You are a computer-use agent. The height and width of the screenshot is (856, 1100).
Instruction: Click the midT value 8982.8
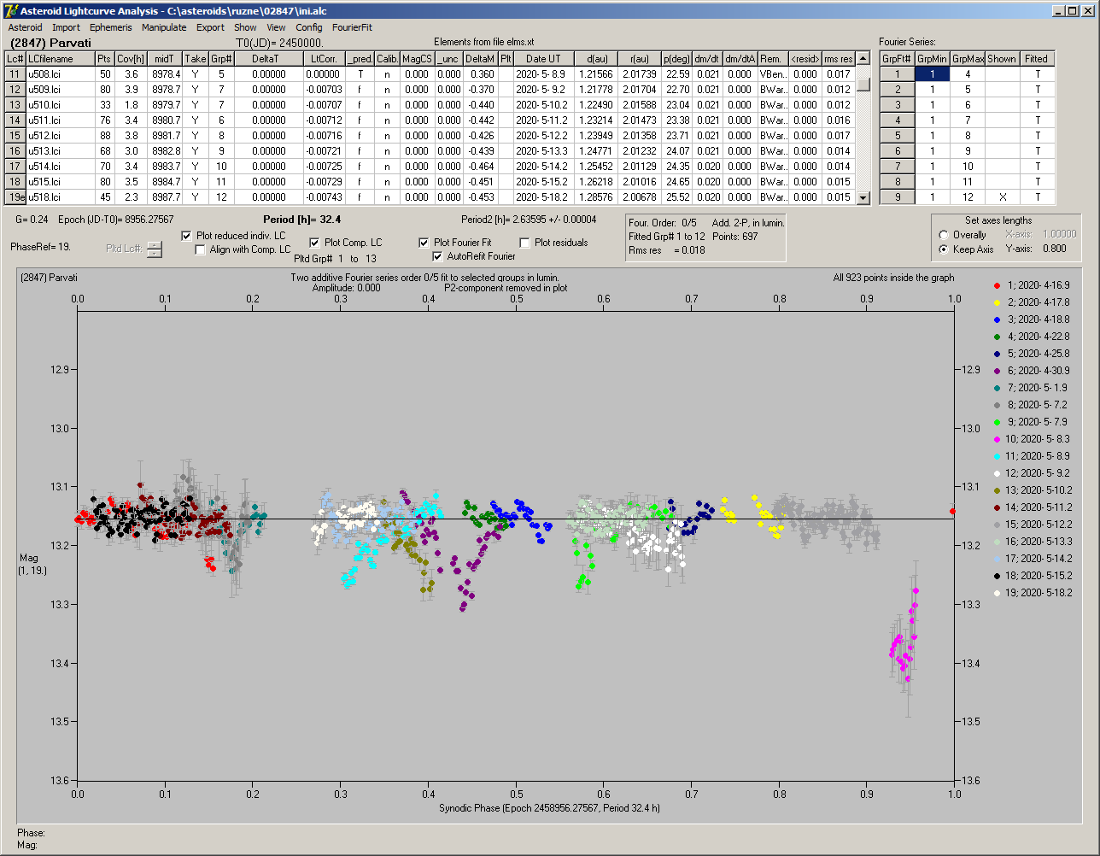166,151
